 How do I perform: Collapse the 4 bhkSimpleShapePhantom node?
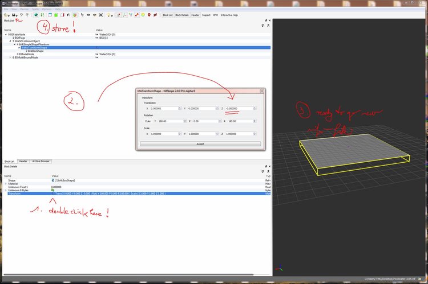click(x=14, y=44)
